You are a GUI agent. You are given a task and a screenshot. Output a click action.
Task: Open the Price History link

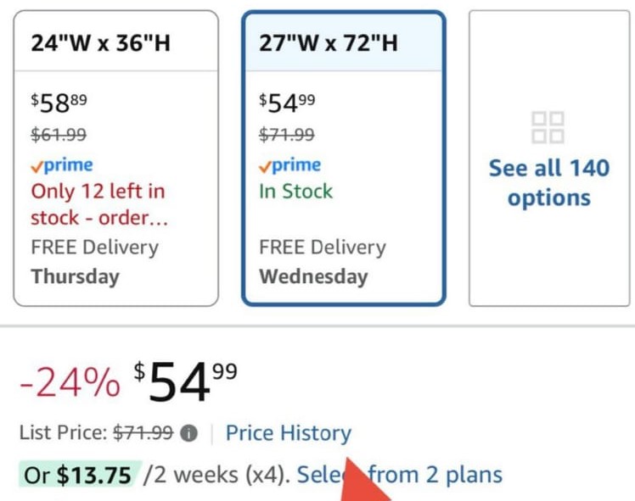click(x=288, y=433)
